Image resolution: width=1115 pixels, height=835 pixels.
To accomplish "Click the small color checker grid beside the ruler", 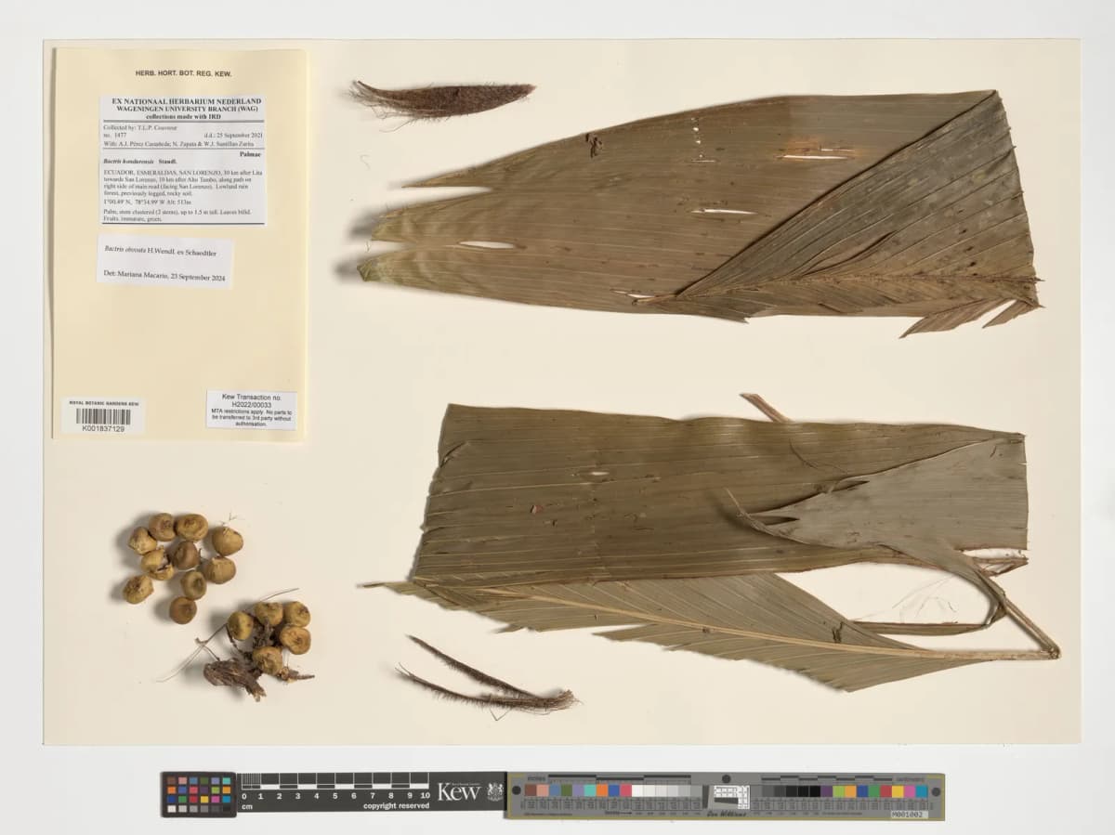I will (x=200, y=794).
